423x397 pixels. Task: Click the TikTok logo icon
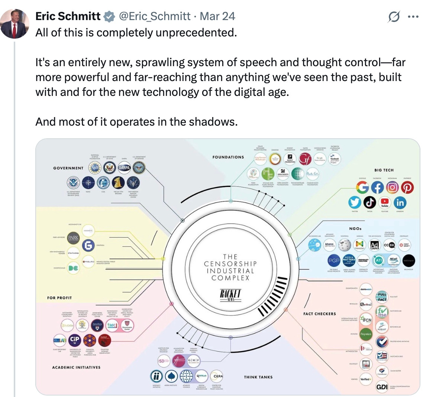coord(369,202)
